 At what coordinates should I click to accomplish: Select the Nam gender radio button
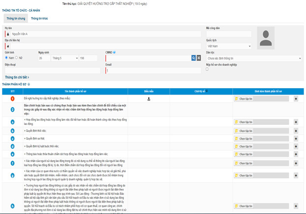[x=6, y=58]
